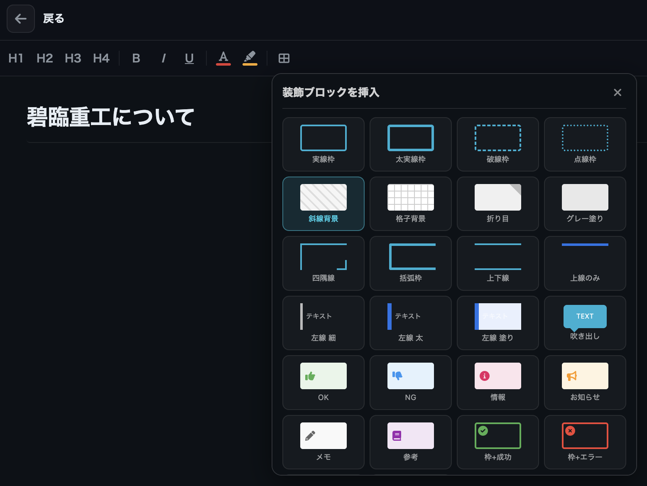Insert the メモ pencil block
The image size is (647, 486).
(x=323, y=442)
